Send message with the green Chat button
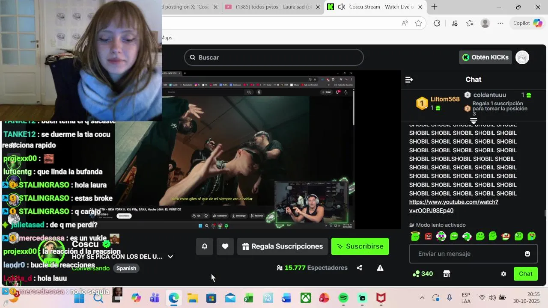 (x=526, y=274)
